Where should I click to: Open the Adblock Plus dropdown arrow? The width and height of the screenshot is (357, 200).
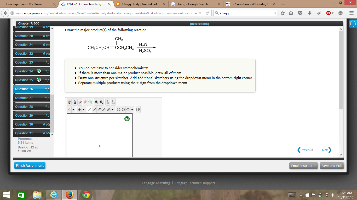click(332, 13)
